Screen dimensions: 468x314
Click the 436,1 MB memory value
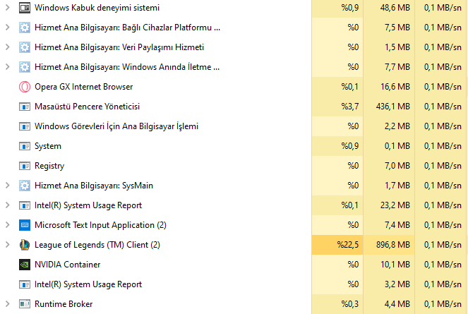coord(393,107)
